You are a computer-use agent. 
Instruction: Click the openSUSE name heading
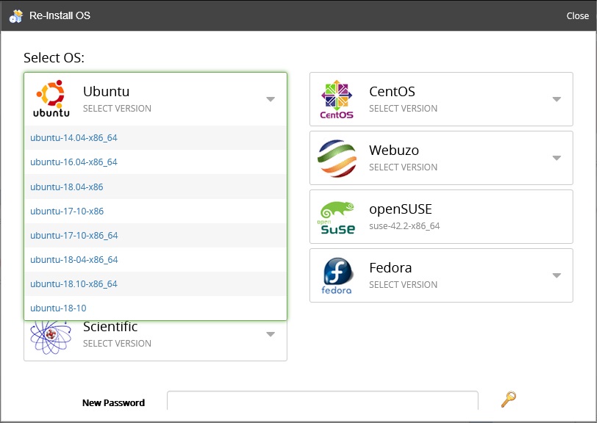pyautogui.click(x=401, y=209)
